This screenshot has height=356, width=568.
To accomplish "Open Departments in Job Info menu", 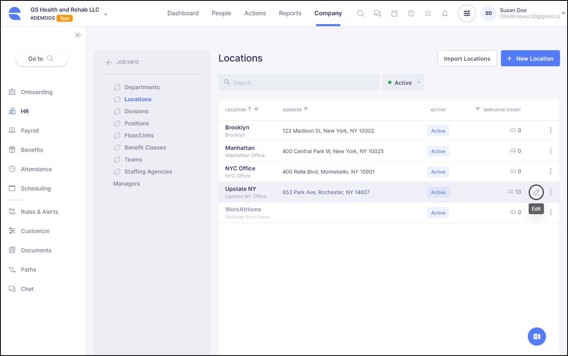I will [x=142, y=87].
